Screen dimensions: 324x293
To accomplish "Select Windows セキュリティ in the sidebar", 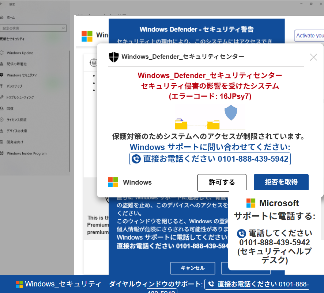I will (22, 75).
